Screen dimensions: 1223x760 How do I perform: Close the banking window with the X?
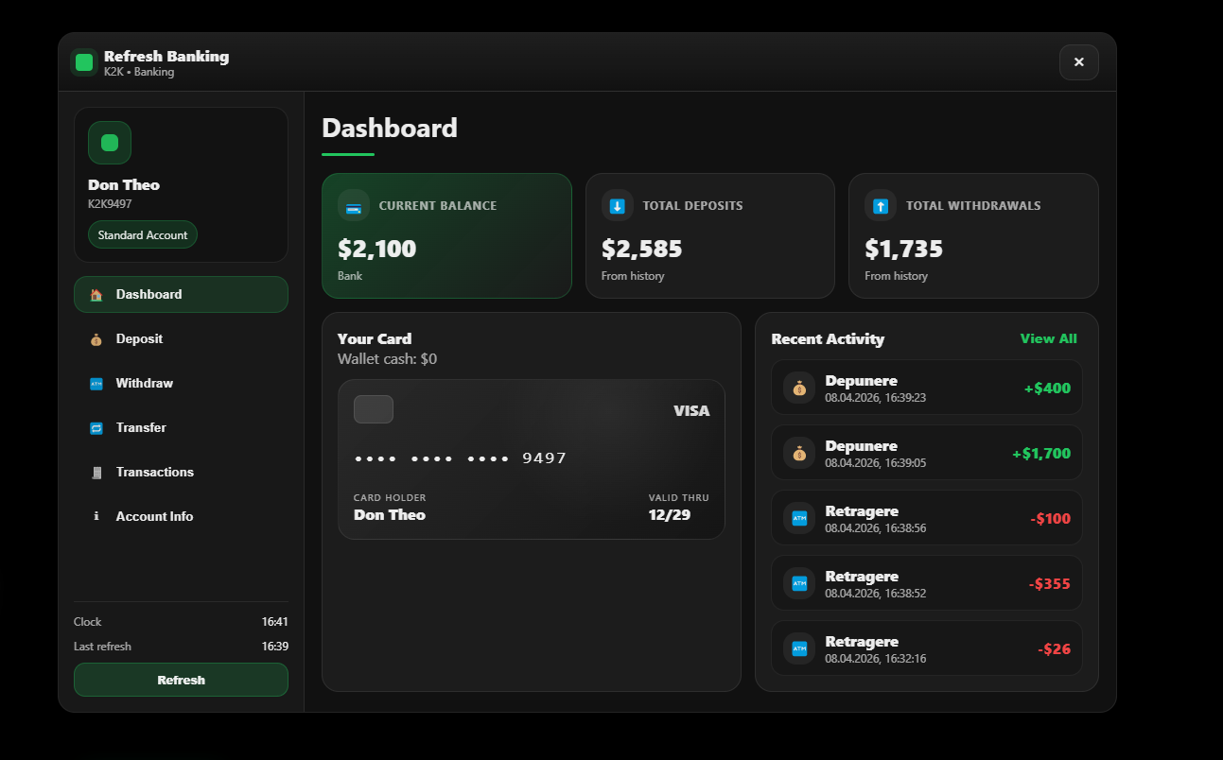click(1078, 62)
